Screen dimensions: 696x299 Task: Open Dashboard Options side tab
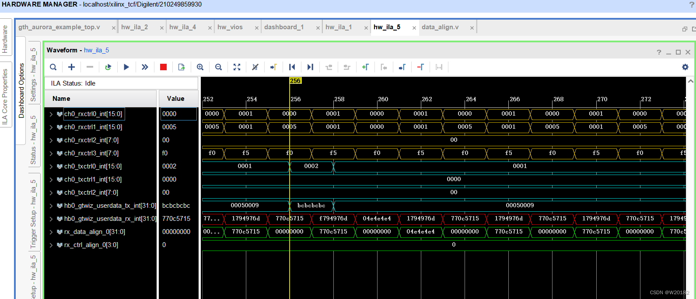pyautogui.click(x=21, y=90)
